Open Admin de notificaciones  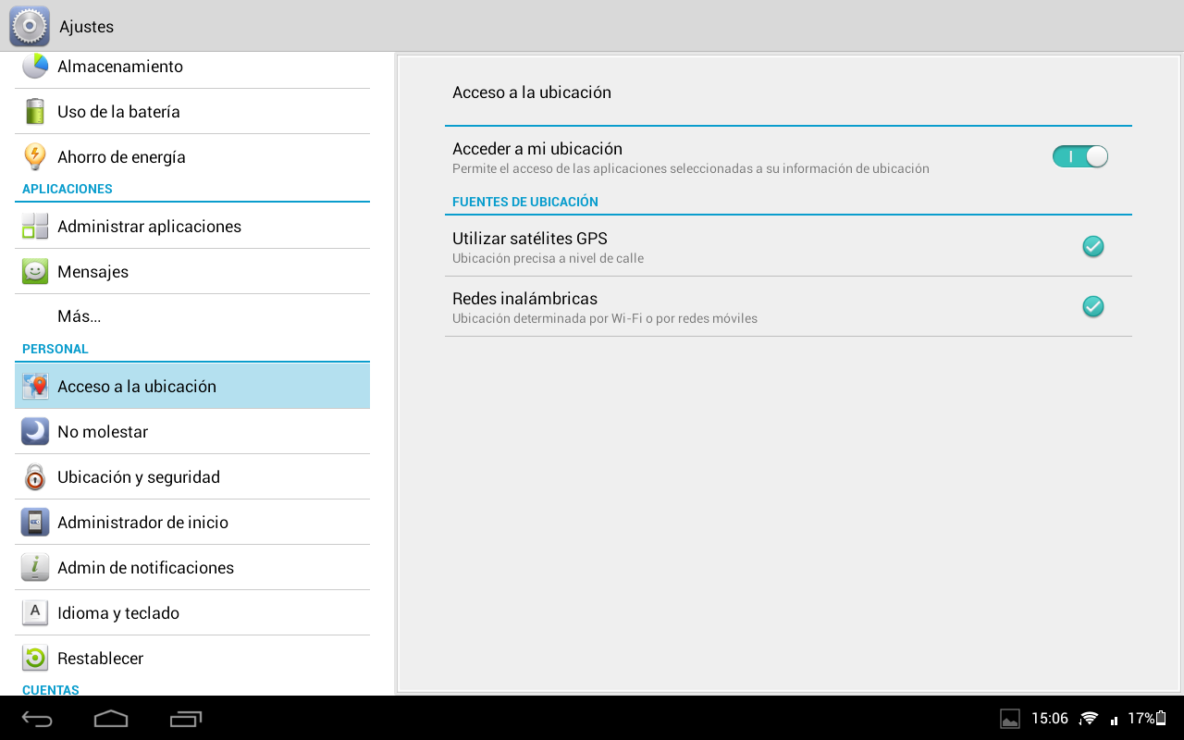pyautogui.click(x=145, y=568)
